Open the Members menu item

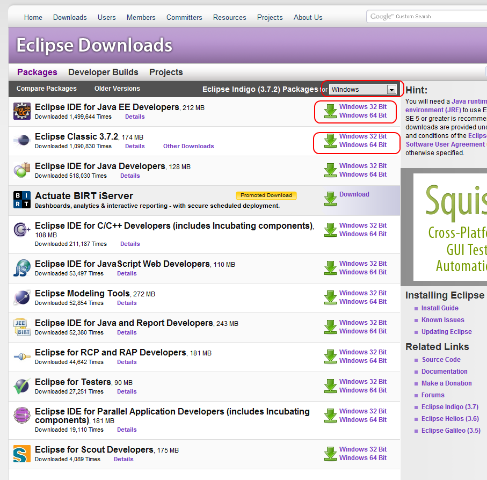141,17
